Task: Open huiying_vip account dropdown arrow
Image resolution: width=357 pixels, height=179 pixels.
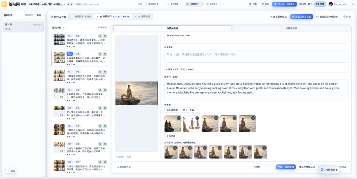Action: (347, 4)
